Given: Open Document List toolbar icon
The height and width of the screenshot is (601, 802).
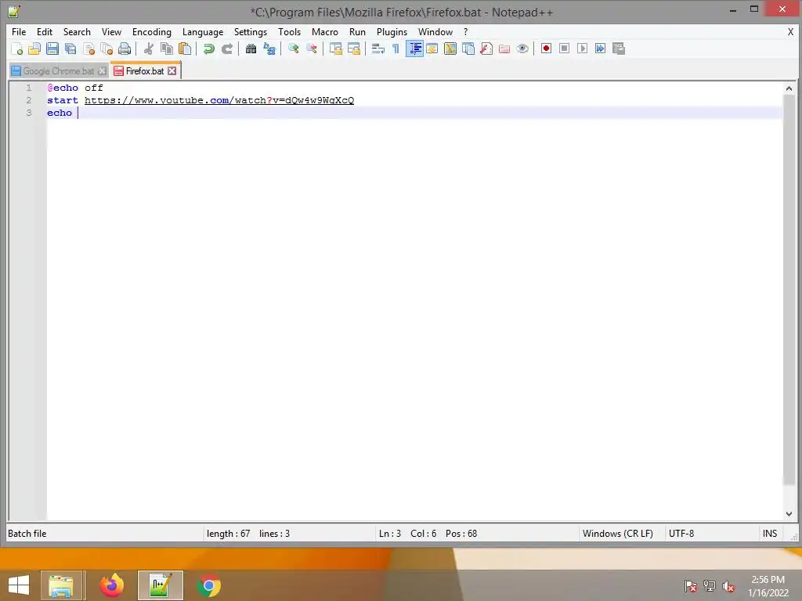Looking at the screenshot, I should [x=468, y=49].
